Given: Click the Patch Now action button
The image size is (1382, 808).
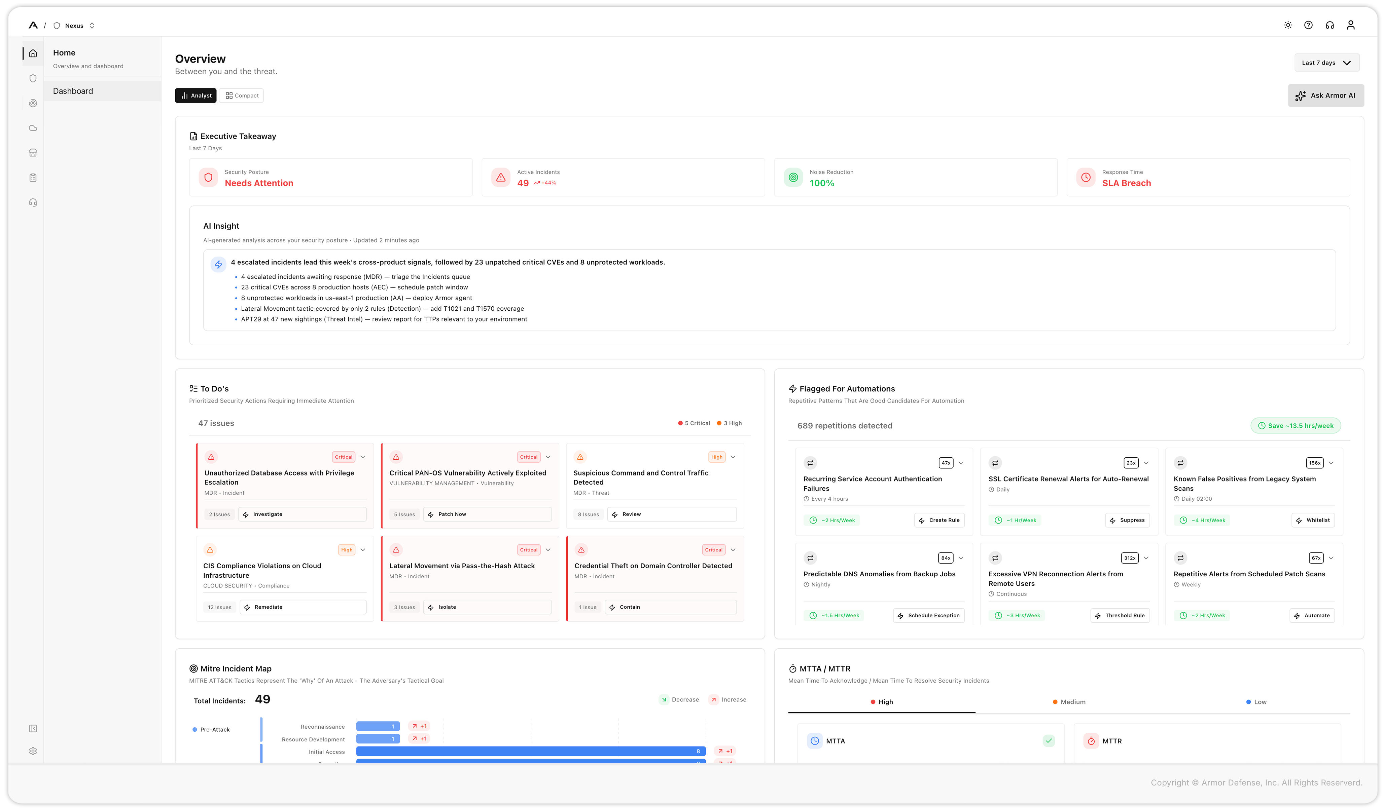Looking at the screenshot, I should coord(487,514).
